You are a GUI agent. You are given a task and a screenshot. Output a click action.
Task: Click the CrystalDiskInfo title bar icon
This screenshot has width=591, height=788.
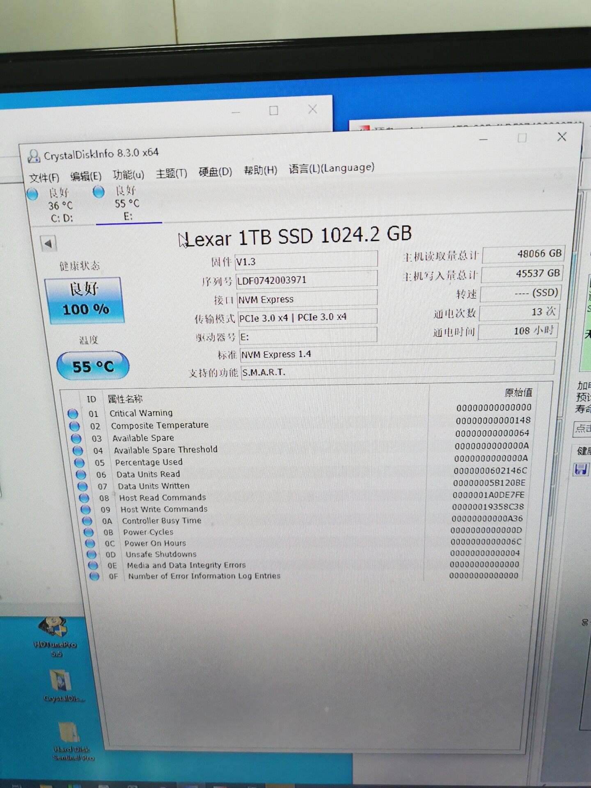pos(34,156)
